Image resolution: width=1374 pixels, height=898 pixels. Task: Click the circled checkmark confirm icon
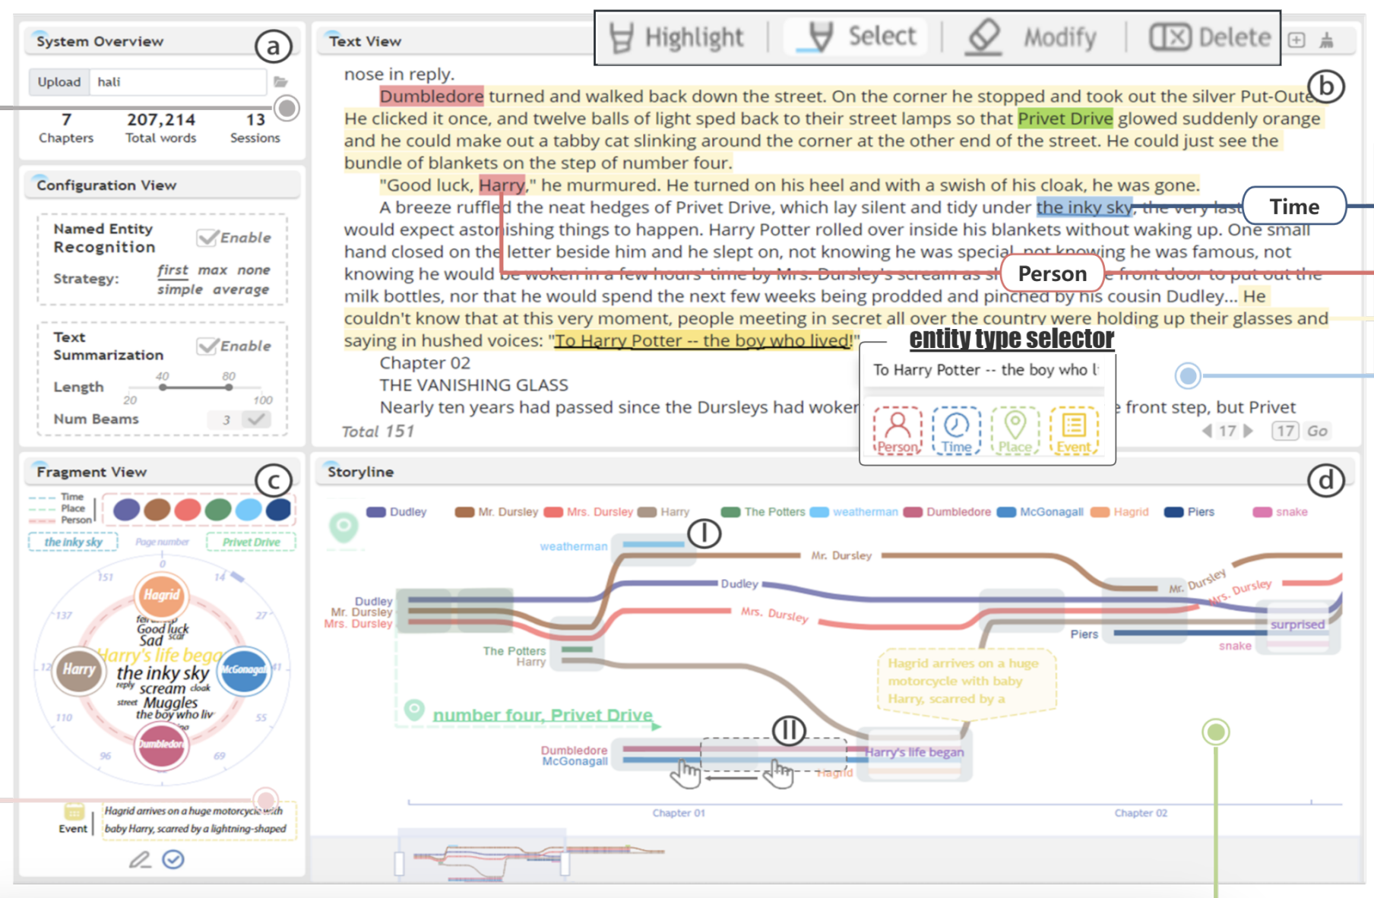(173, 859)
